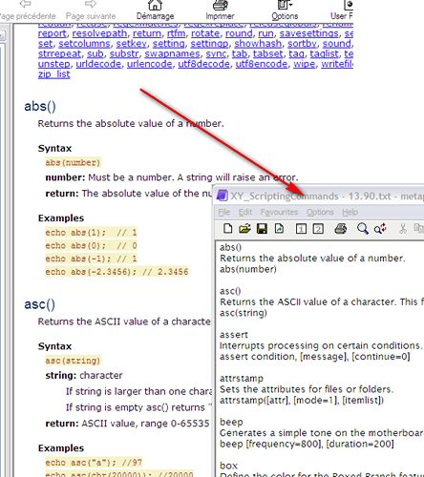Follow the swapnames link
Screen dimensions: 424x477
pyautogui.click(x=172, y=54)
